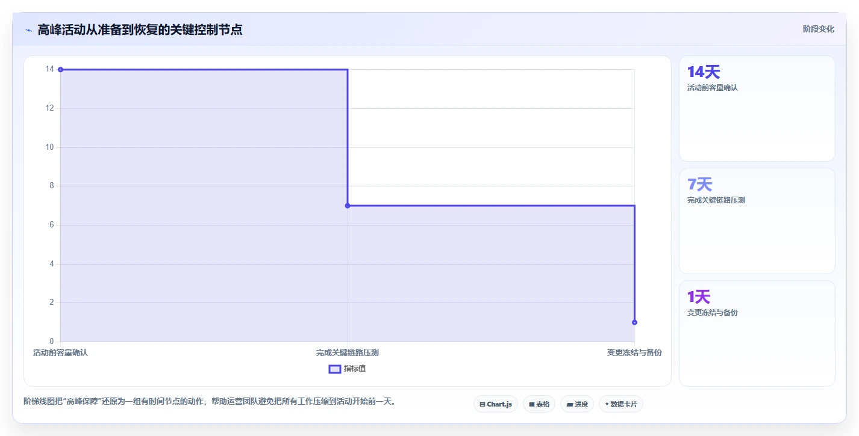
Task: Select the 7天 完成关键链路压测 card
Action: coord(757,221)
